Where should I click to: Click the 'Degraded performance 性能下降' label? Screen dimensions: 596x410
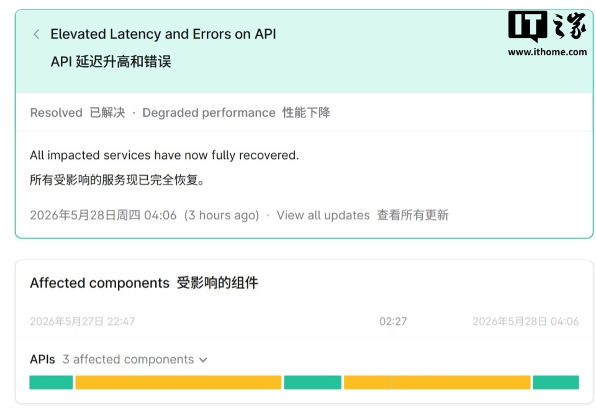coord(236,112)
